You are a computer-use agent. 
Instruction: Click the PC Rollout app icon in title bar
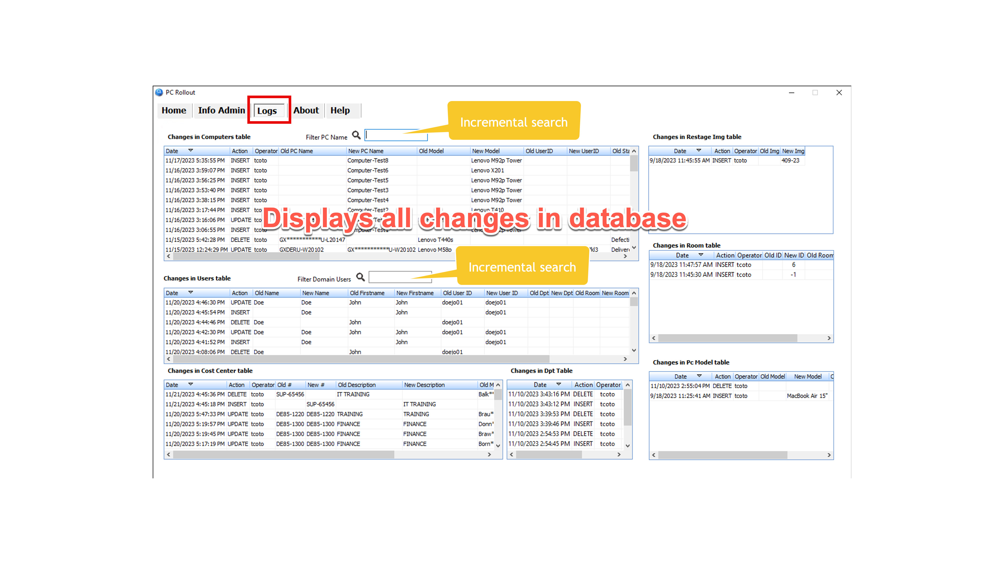159,92
